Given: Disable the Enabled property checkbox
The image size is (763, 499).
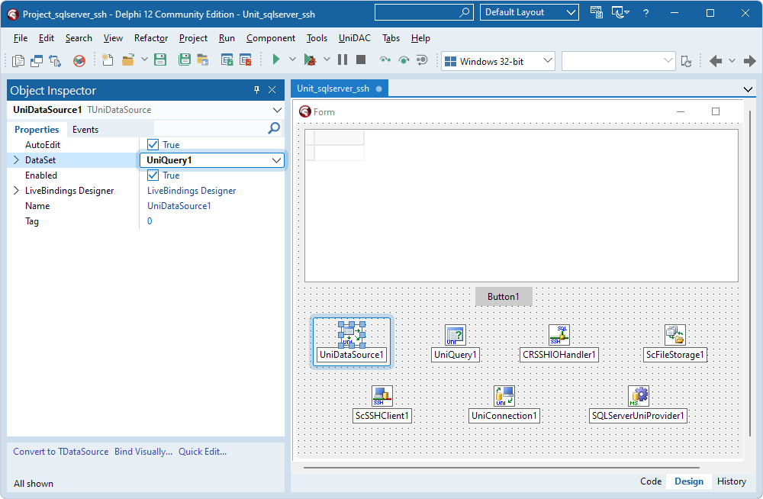Looking at the screenshot, I should click(152, 175).
